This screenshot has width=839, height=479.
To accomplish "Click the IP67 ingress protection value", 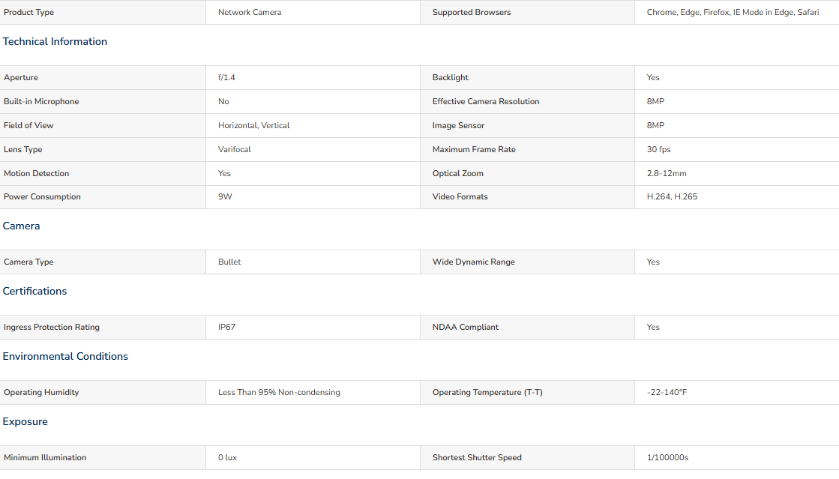I will [226, 327].
